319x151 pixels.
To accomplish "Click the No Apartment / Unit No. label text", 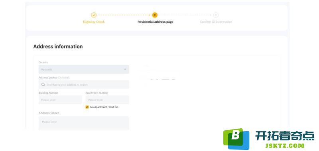I will (104, 107).
